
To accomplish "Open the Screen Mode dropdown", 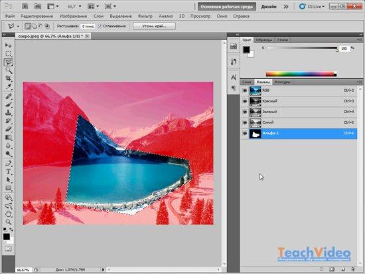I will (110, 6).
